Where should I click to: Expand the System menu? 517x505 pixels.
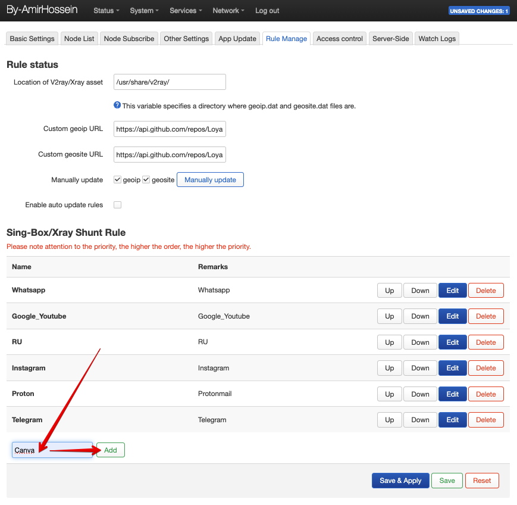point(144,11)
